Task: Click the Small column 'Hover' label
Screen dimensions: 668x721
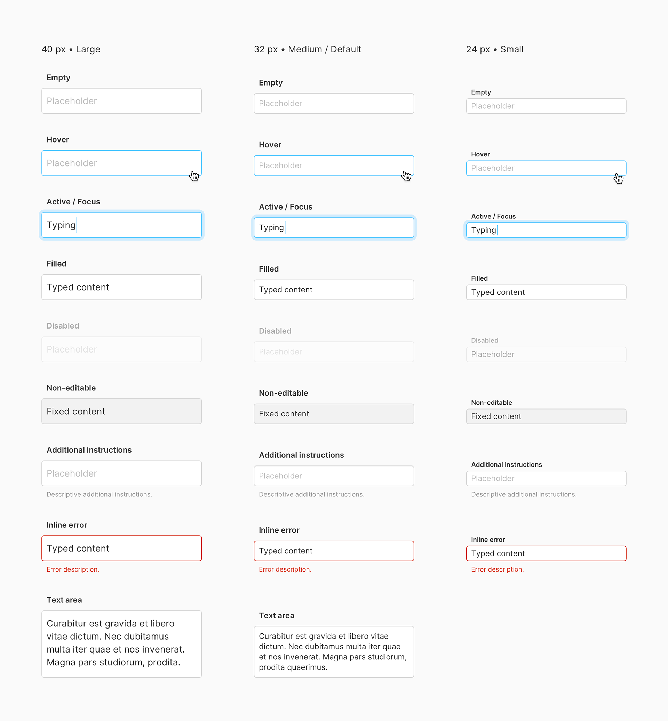Action: pyautogui.click(x=480, y=154)
